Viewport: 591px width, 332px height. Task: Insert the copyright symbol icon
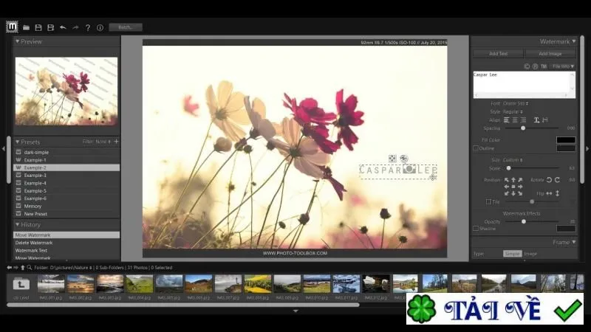(x=527, y=66)
